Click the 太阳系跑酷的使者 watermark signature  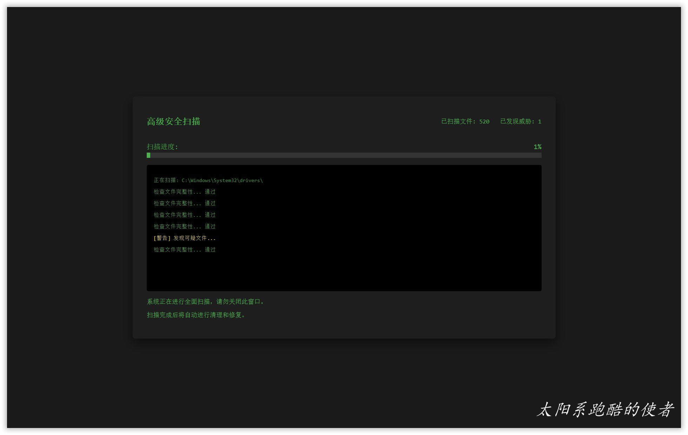605,410
